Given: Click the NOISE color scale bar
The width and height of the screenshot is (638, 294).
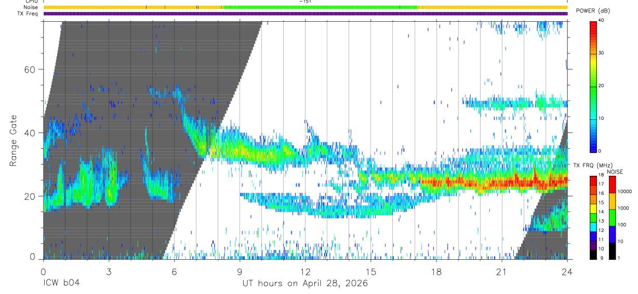Looking at the screenshot, I should point(612,217).
